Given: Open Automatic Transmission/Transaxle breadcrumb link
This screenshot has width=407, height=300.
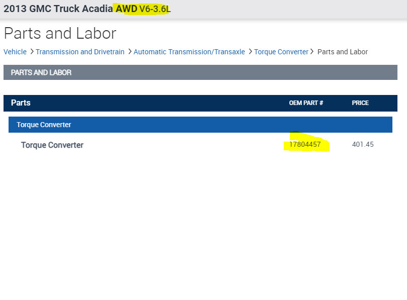Looking at the screenshot, I should click(x=189, y=52).
